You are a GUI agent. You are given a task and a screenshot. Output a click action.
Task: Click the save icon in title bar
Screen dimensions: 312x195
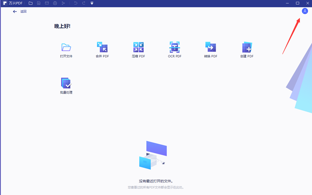[39, 3]
